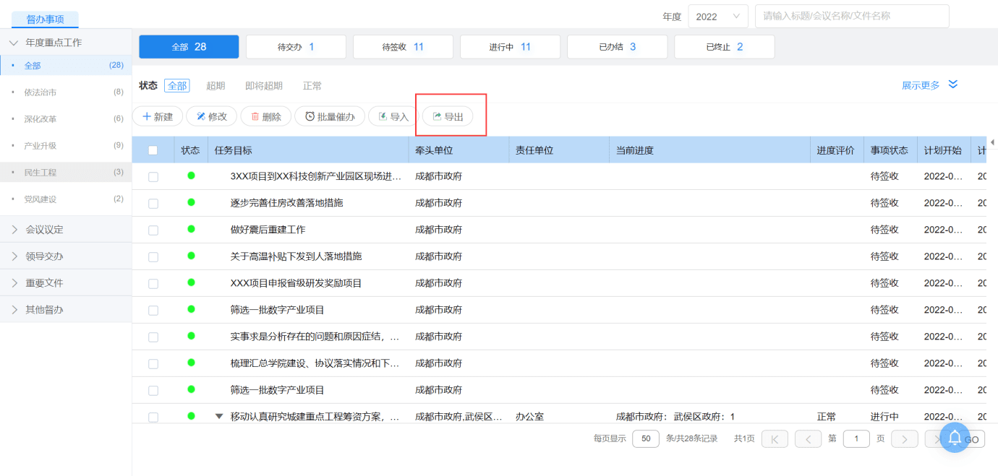Viewport: 998px width, 476px height.
Task: Focus the title/meeting/file name search field
Action: point(852,16)
